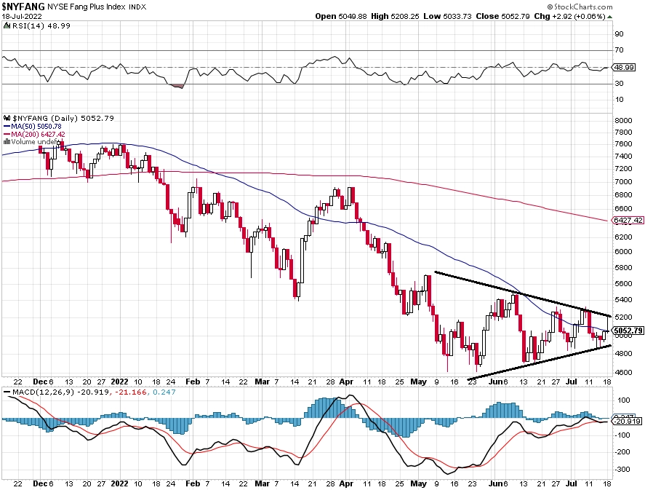Click the MA(50) blue line legend marker
Viewport: 645px width, 490px height.
(7, 127)
